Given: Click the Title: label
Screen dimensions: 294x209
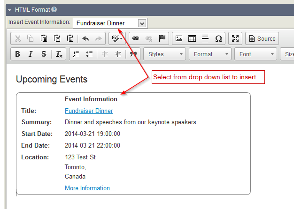Looking at the screenshot, I should [x=29, y=111].
